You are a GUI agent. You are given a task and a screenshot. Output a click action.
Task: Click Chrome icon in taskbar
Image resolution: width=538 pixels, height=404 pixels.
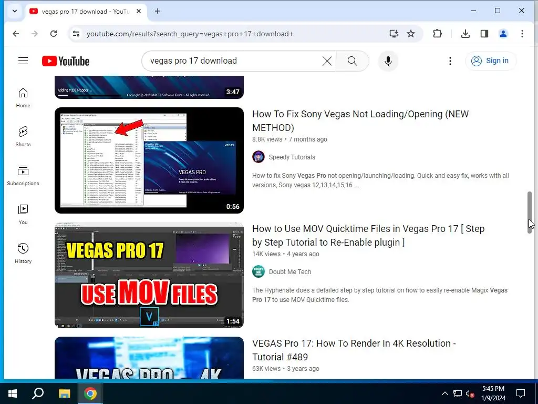click(90, 393)
